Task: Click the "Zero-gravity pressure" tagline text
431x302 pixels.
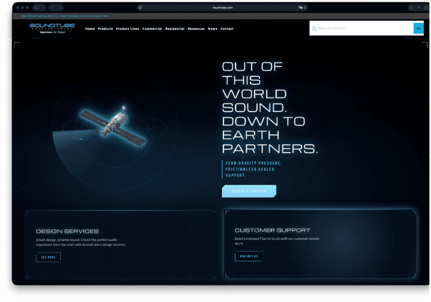Action: pyautogui.click(x=254, y=169)
